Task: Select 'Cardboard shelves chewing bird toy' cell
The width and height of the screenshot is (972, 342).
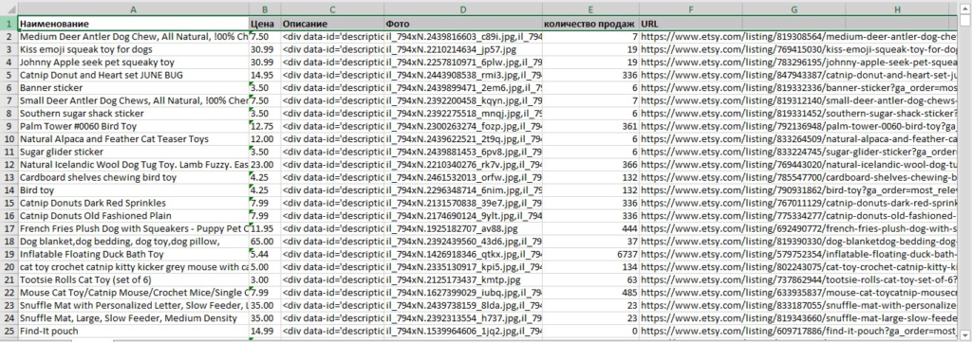Action: click(x=133, y=177)
